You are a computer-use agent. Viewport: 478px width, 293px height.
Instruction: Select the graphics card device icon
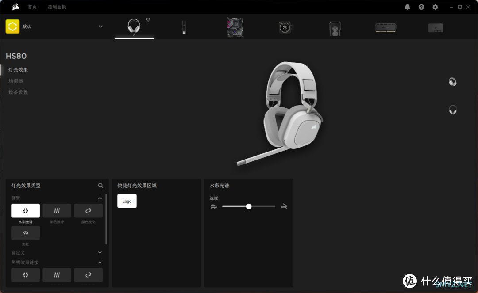click(x=436, y=28)
